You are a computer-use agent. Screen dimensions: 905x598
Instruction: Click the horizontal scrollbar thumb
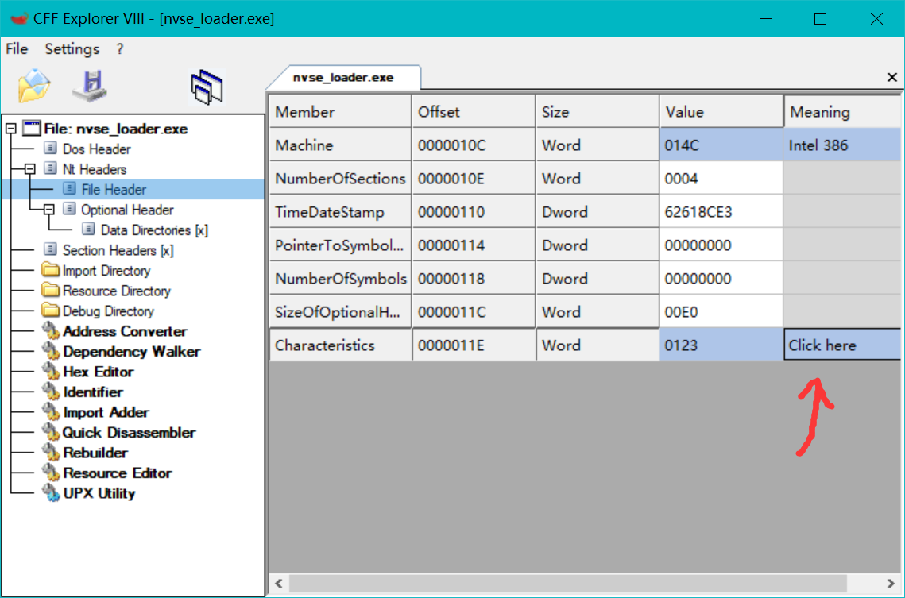[568, 583]
